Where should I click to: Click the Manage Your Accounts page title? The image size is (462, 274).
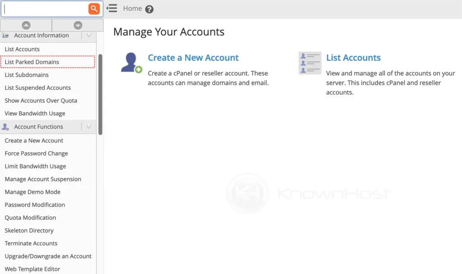tap(169, 32)
